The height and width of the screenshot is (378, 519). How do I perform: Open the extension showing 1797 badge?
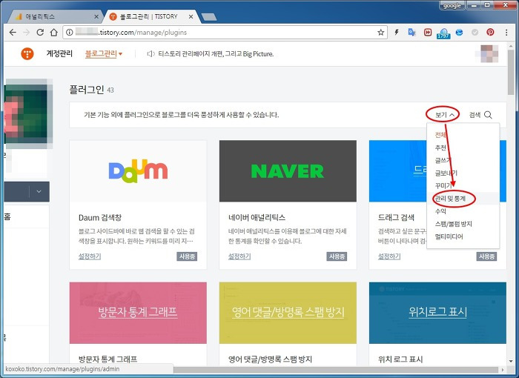[x=443, y=33]
